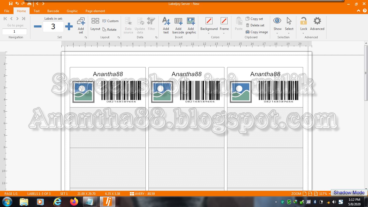Open the Frame color dropdown
Image resolution: width=368 pixels, height=207 pixels.
pyautogui.click(x=224, y=26)
